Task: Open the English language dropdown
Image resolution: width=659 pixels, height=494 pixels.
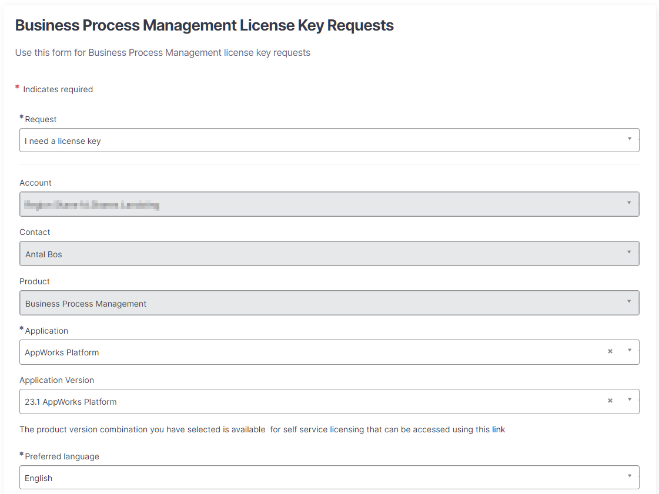Action: pyautogui.click(x=317, y=478)
